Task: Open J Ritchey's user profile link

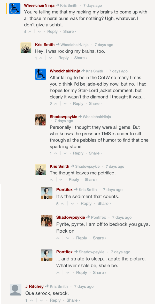Action: pyautogui.click(x=34, y=286)
